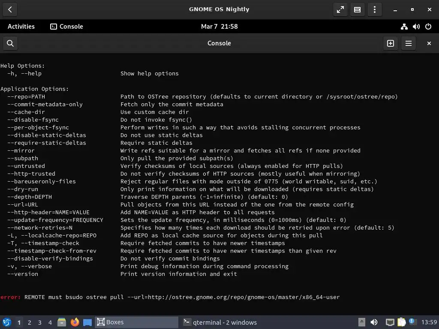Image resolution: width=439 pixels, height=329 pixels.
Task: Launch Firefox from taskbar
Action: 75,322
